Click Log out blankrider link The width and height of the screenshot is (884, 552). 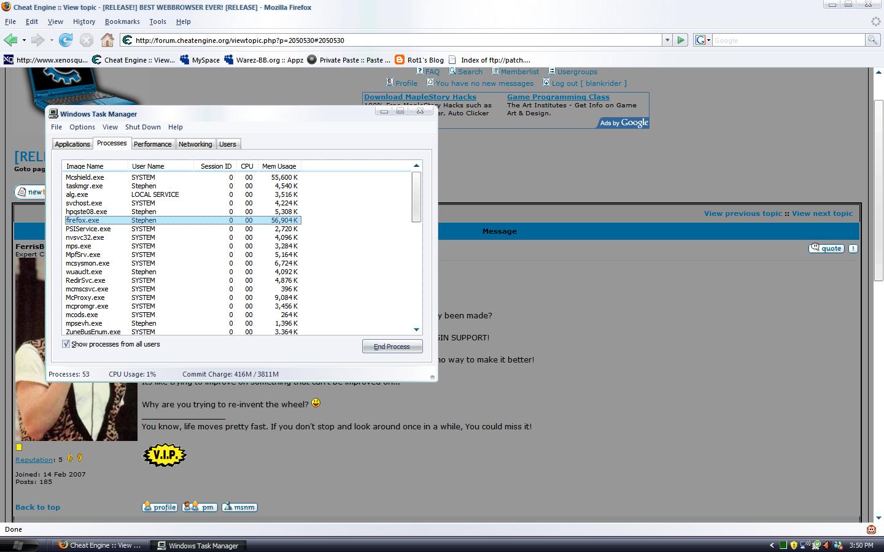point(589,83)
